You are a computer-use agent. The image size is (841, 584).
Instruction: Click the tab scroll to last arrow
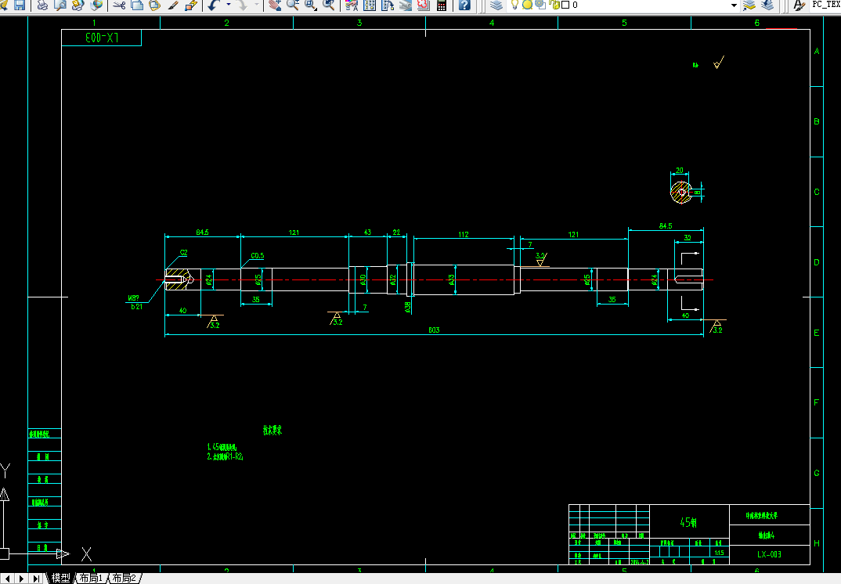click(35, 579)
